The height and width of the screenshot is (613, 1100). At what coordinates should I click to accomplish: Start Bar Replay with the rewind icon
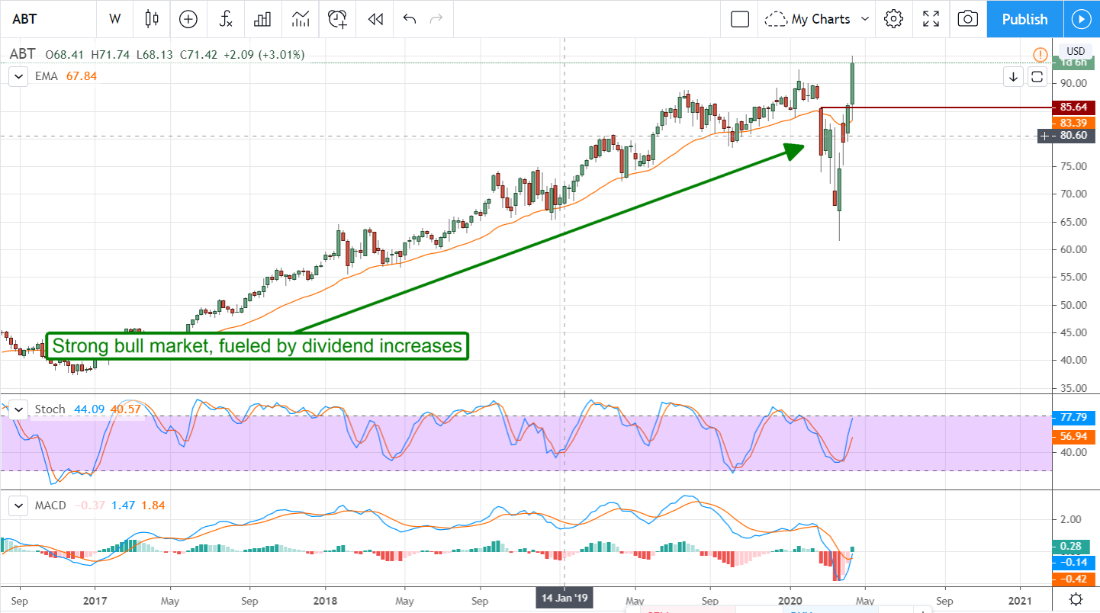(x=375, y=19)
